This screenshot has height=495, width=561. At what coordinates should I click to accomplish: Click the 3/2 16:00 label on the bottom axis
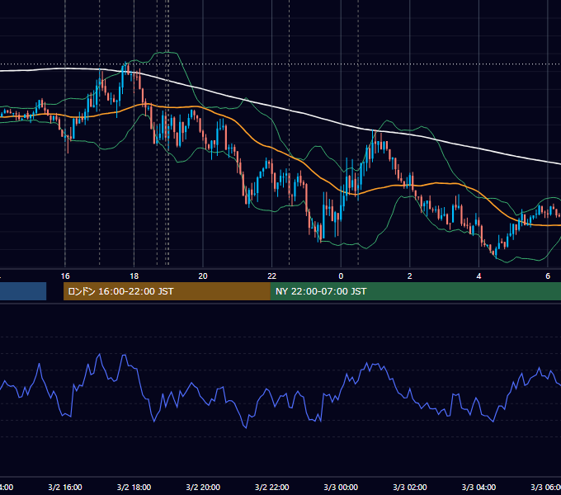(x=65, y=487)
